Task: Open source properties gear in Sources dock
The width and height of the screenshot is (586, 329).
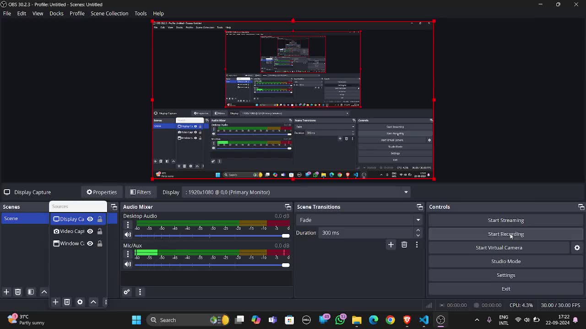Action: point(80,302)
